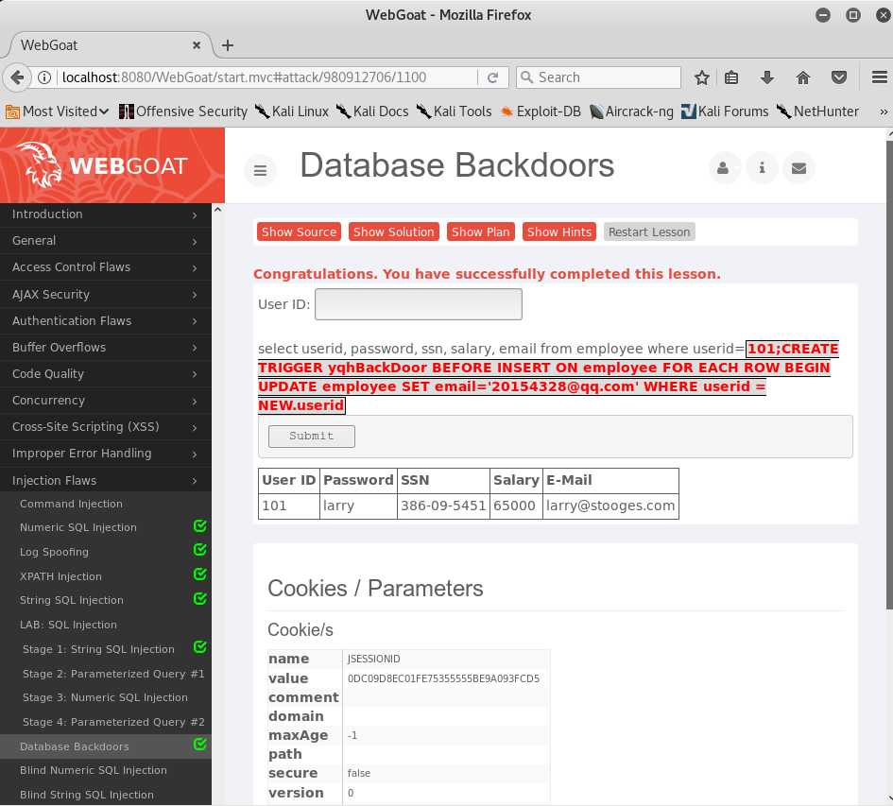Expand Code Quality category

coord(105,373)
